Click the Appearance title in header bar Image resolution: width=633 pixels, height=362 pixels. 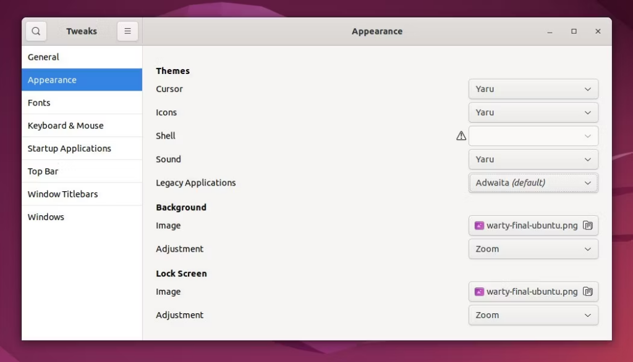click(x=377, y=31)
